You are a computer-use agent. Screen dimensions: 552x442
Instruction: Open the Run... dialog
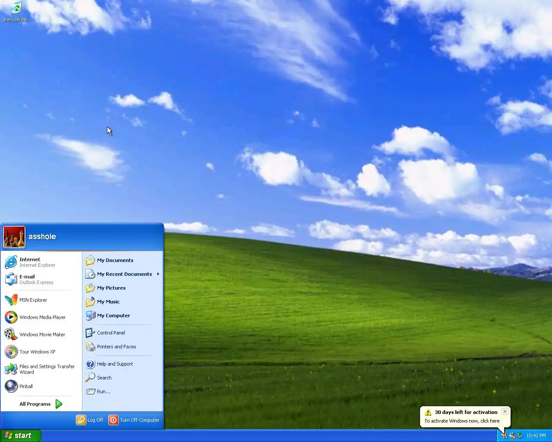122,391
